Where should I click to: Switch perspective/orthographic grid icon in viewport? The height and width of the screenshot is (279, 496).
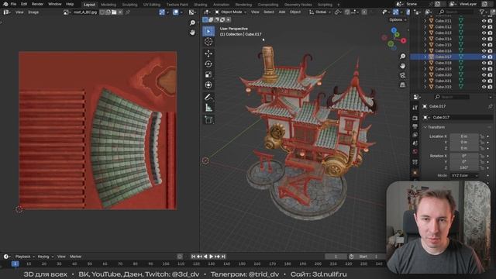(402, 84)
